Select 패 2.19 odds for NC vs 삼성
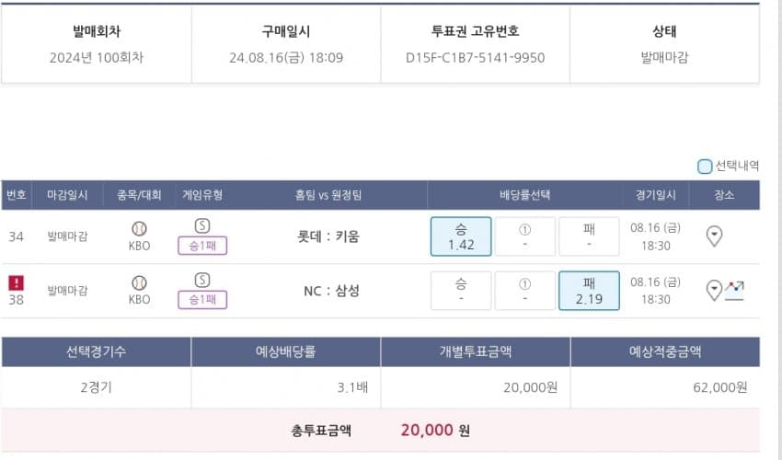782x460 pixels. point(589,291)
